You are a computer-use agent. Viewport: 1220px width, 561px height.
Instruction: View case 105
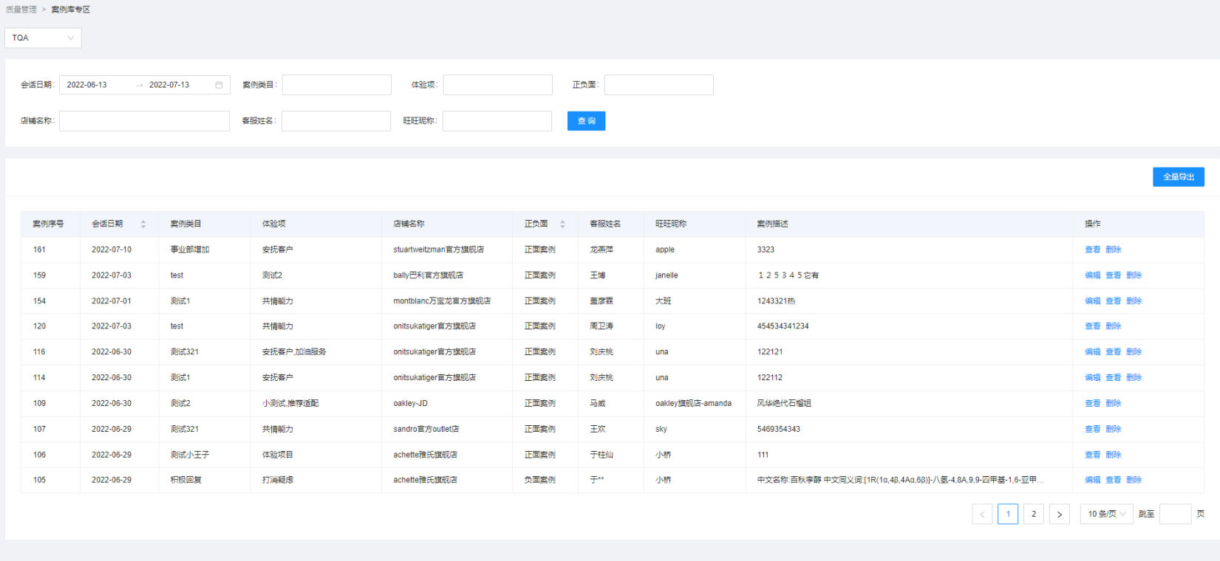click(x=1113, y=480)
